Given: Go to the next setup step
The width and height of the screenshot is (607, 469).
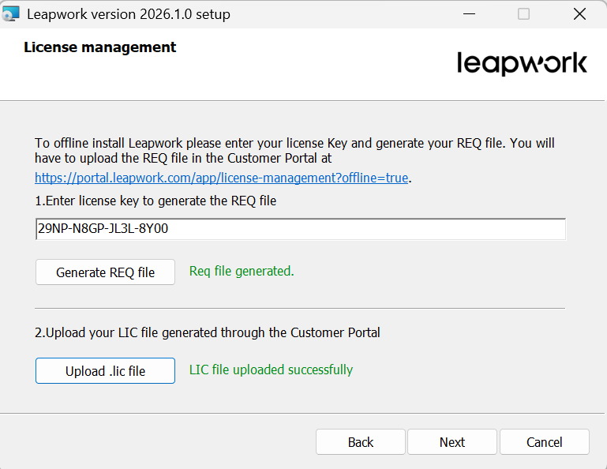Looking at the screenshot, I should coord(452,442).
